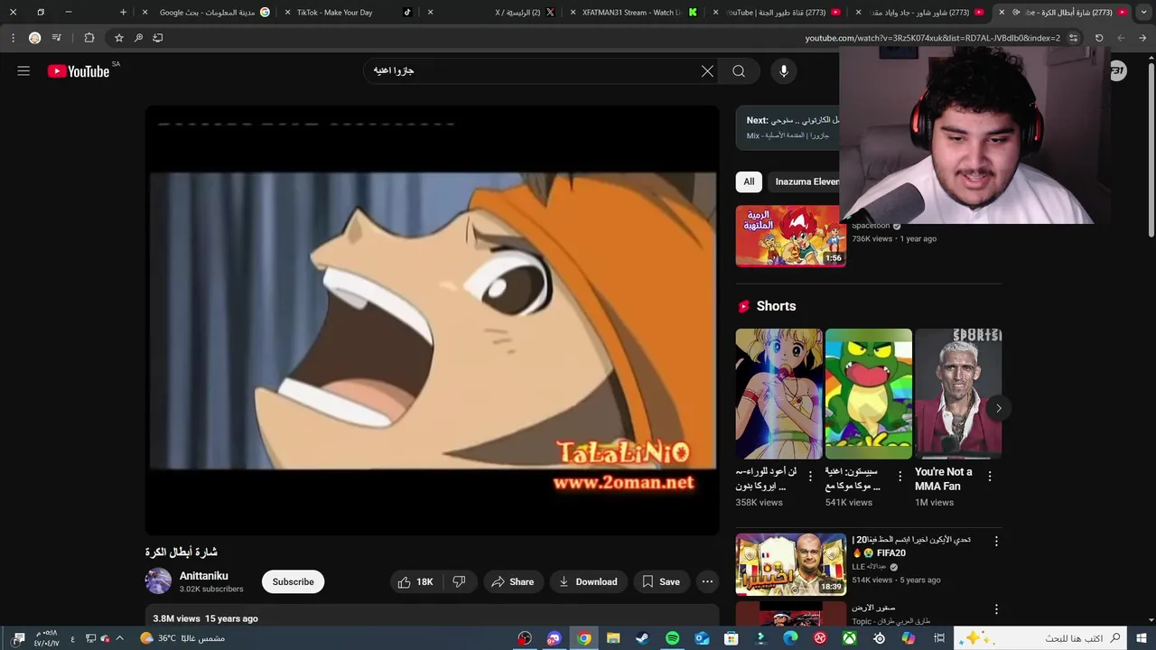The image size is (1156, 650).
Task: Open the Anittaniku channel name link
Action: [204, 576]
